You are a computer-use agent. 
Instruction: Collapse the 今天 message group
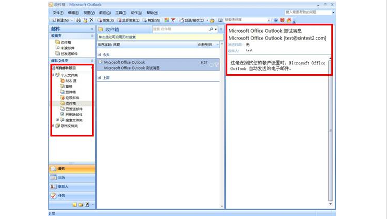coord(99,54)
